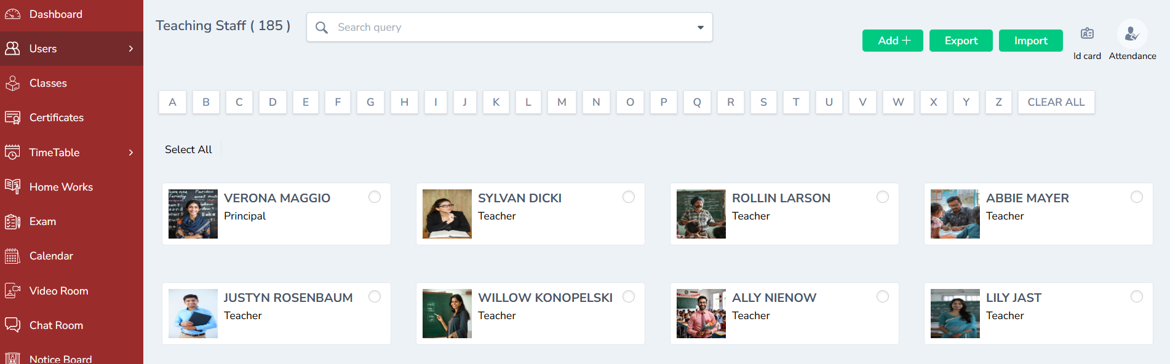Open the Id card icon

(x=1087, y=34)
